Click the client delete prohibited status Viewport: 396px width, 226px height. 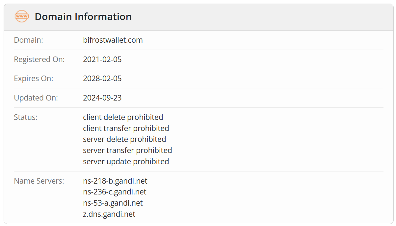click(x=123, y=117)
